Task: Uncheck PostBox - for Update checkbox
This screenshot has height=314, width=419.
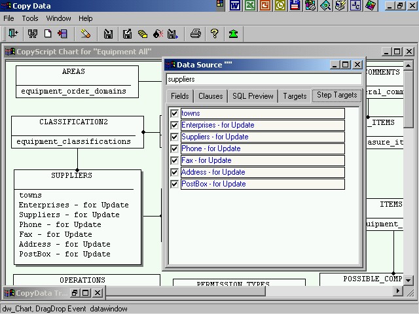Action: point(174,184)
